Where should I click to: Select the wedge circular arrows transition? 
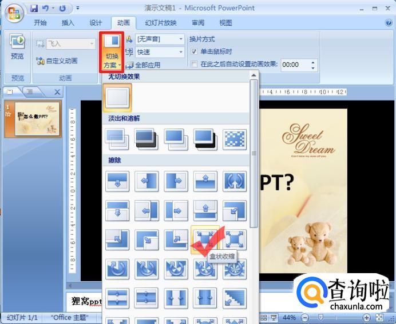point(235,181)
